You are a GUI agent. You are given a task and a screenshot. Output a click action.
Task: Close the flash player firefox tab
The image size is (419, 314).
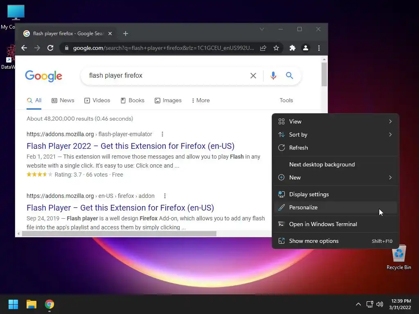point(110,34)
